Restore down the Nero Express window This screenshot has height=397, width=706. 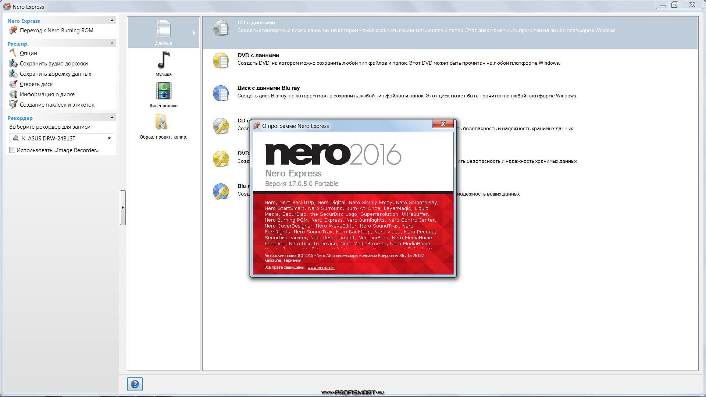pyautogui.click(x=675, y=5)
